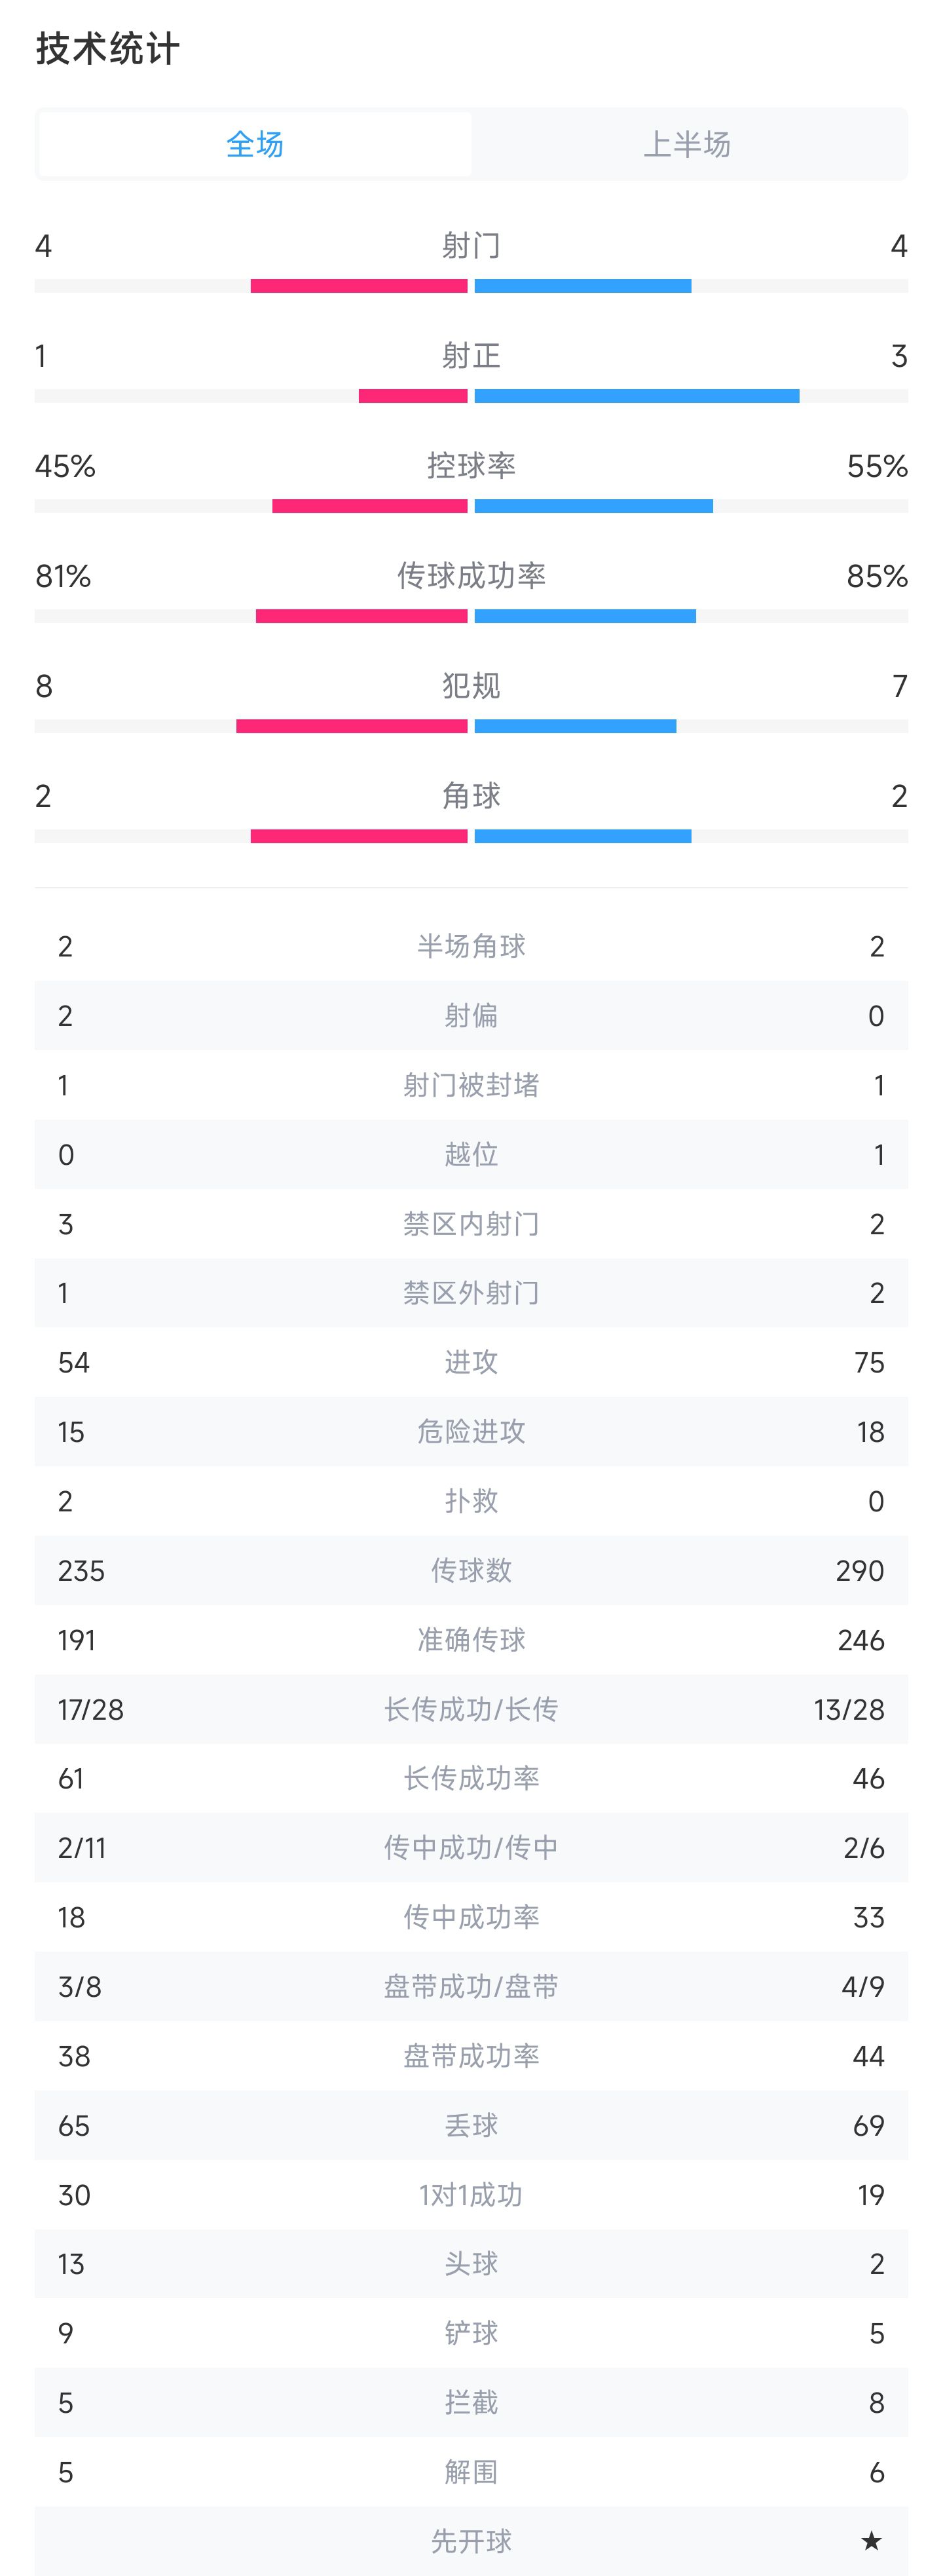This screenshot has height=2576, width=943.
Task: Select the 射门 stat label
Action: [471, 245]
